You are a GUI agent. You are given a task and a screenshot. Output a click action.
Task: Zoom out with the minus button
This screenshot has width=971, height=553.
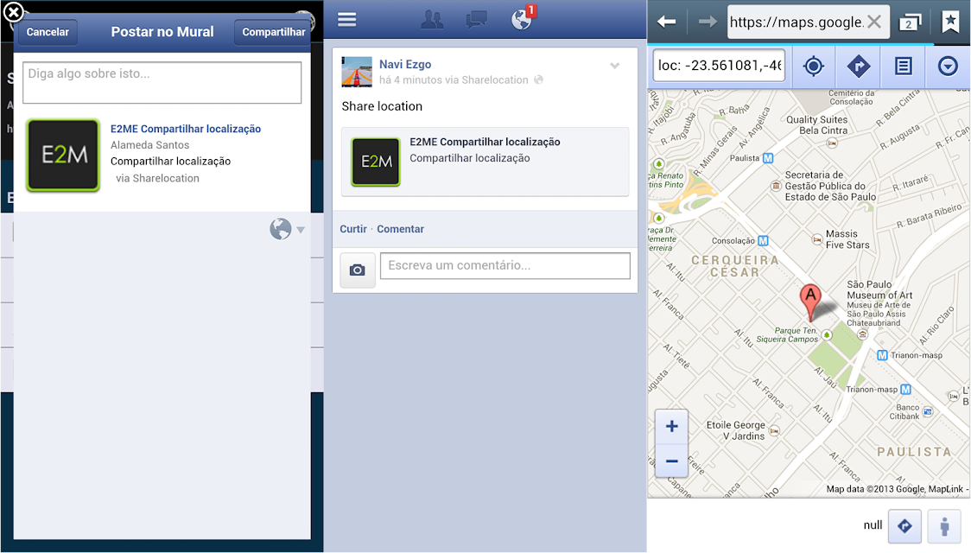(672, 461)
